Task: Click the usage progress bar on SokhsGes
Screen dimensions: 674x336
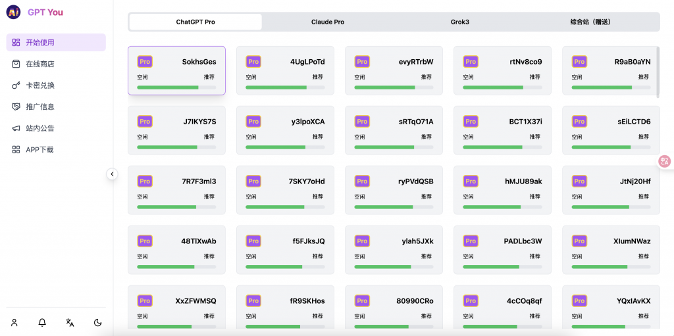Action: click(x=176, y=87)
